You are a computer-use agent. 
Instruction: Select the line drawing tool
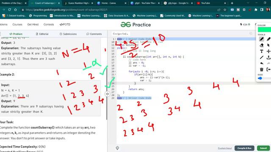(x=262, y=57)
